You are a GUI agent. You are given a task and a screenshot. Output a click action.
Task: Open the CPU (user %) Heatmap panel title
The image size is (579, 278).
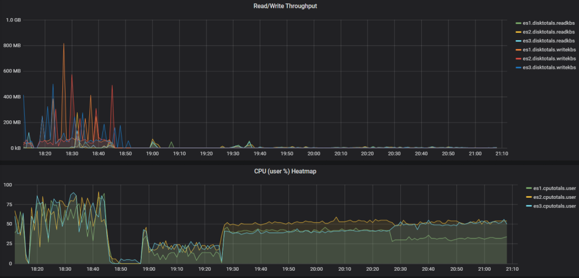285,172
